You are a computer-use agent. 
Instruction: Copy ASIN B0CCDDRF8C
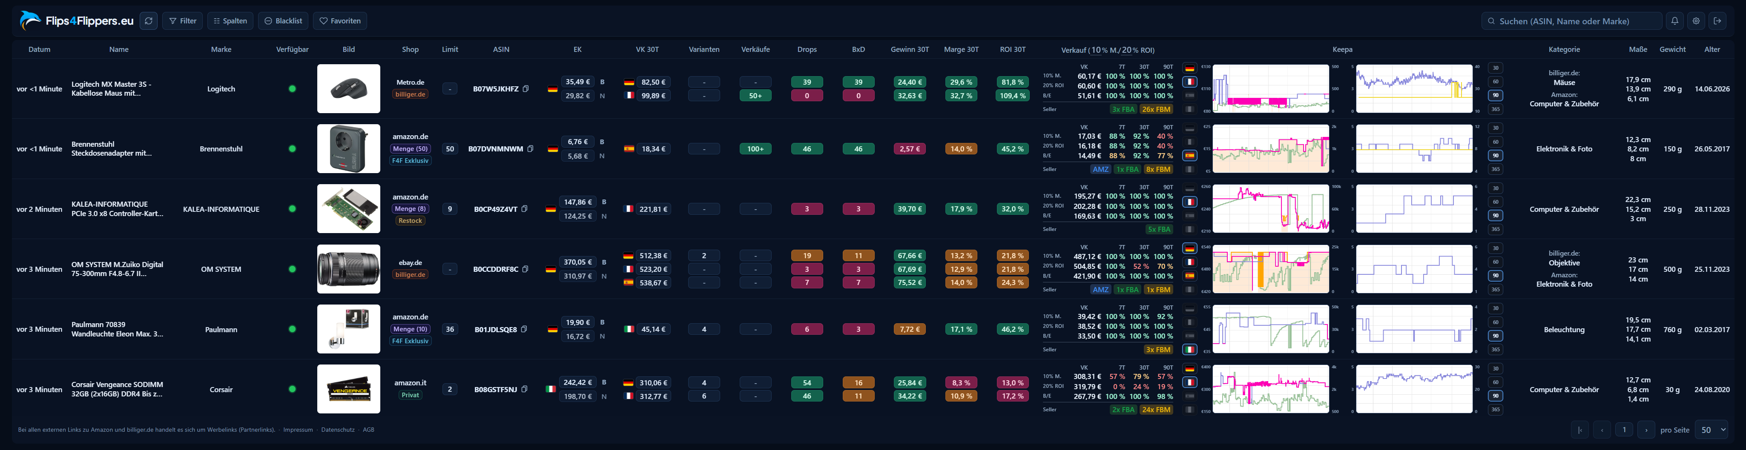(x=526, y=269)
